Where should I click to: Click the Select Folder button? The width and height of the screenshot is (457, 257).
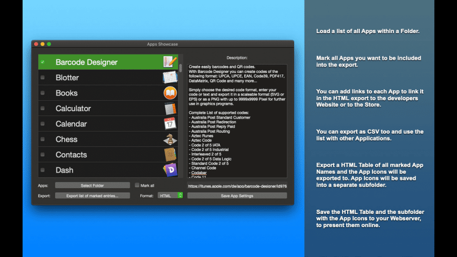tap(92, 185)
